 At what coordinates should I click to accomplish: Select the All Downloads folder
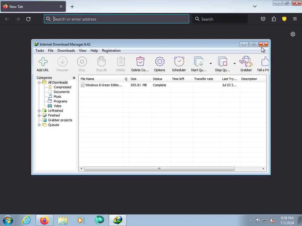pos(58,82)
